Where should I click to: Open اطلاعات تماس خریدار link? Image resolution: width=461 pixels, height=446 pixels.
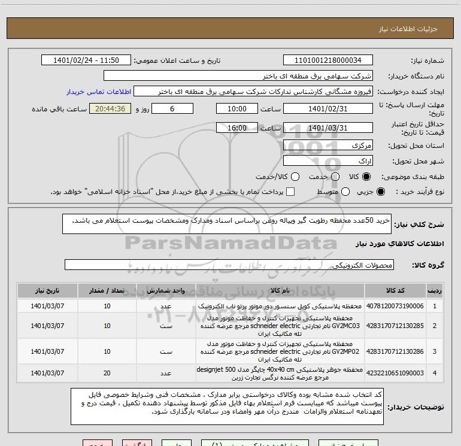point(99,92)
